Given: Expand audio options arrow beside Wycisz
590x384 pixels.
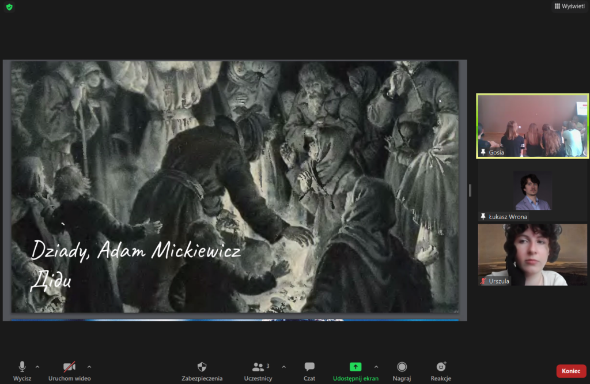Looking at the screenshot, I should point(37,367).
